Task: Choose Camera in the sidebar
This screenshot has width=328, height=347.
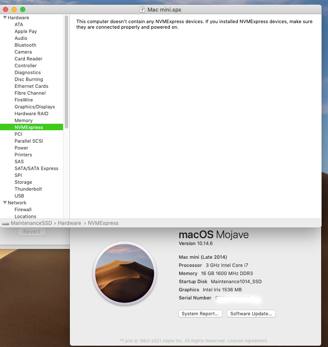Action: coord(23,52)
